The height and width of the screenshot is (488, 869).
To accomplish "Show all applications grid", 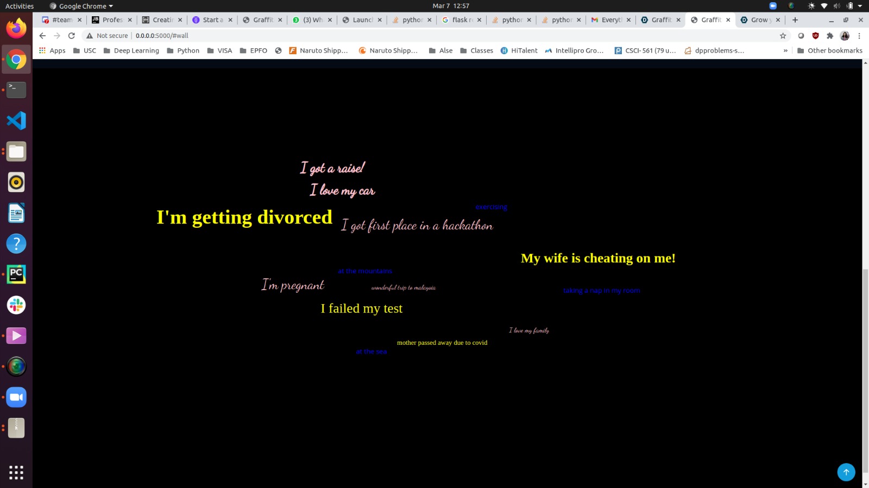I will coord(16,472).
